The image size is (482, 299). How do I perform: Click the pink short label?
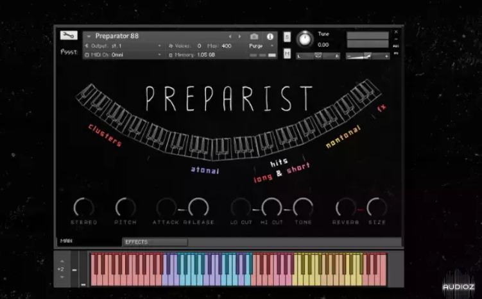tap(298, 168)
